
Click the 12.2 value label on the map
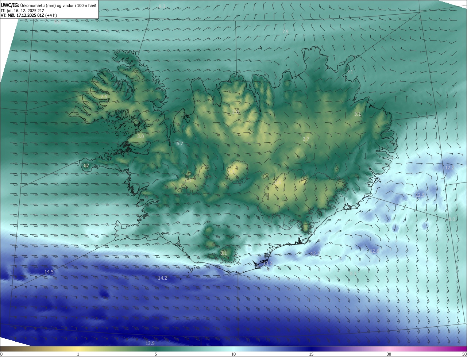pyautogui.click(x=449, y=168)
